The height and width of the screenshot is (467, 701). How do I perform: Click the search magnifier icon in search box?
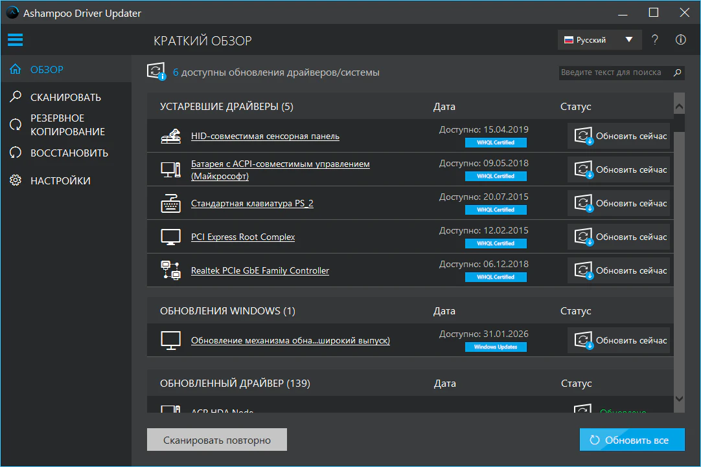(x=678, y=72)
